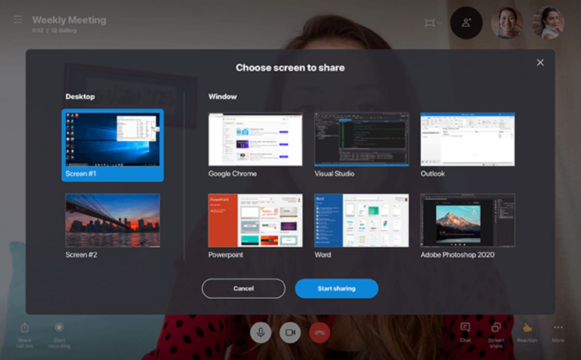This screenshot has height=360, width=581.
Task: Open the More options ellipsis
Action: point(558,327)
